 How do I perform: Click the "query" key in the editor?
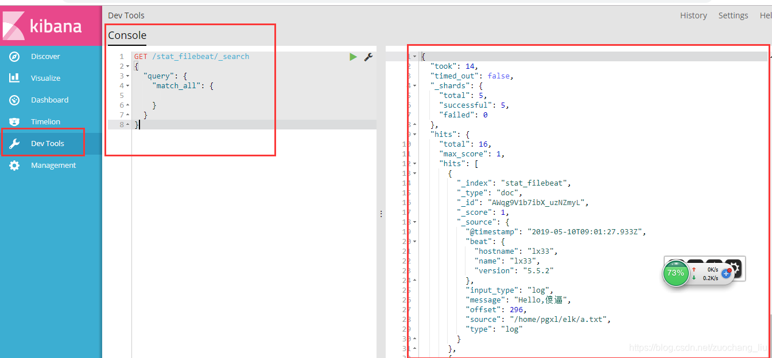click(159, 76)
